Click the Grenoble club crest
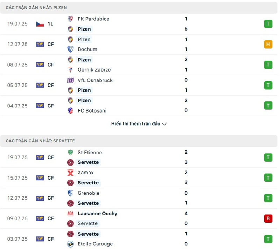This screenshot has height=249, width=280. pos(70,193)
